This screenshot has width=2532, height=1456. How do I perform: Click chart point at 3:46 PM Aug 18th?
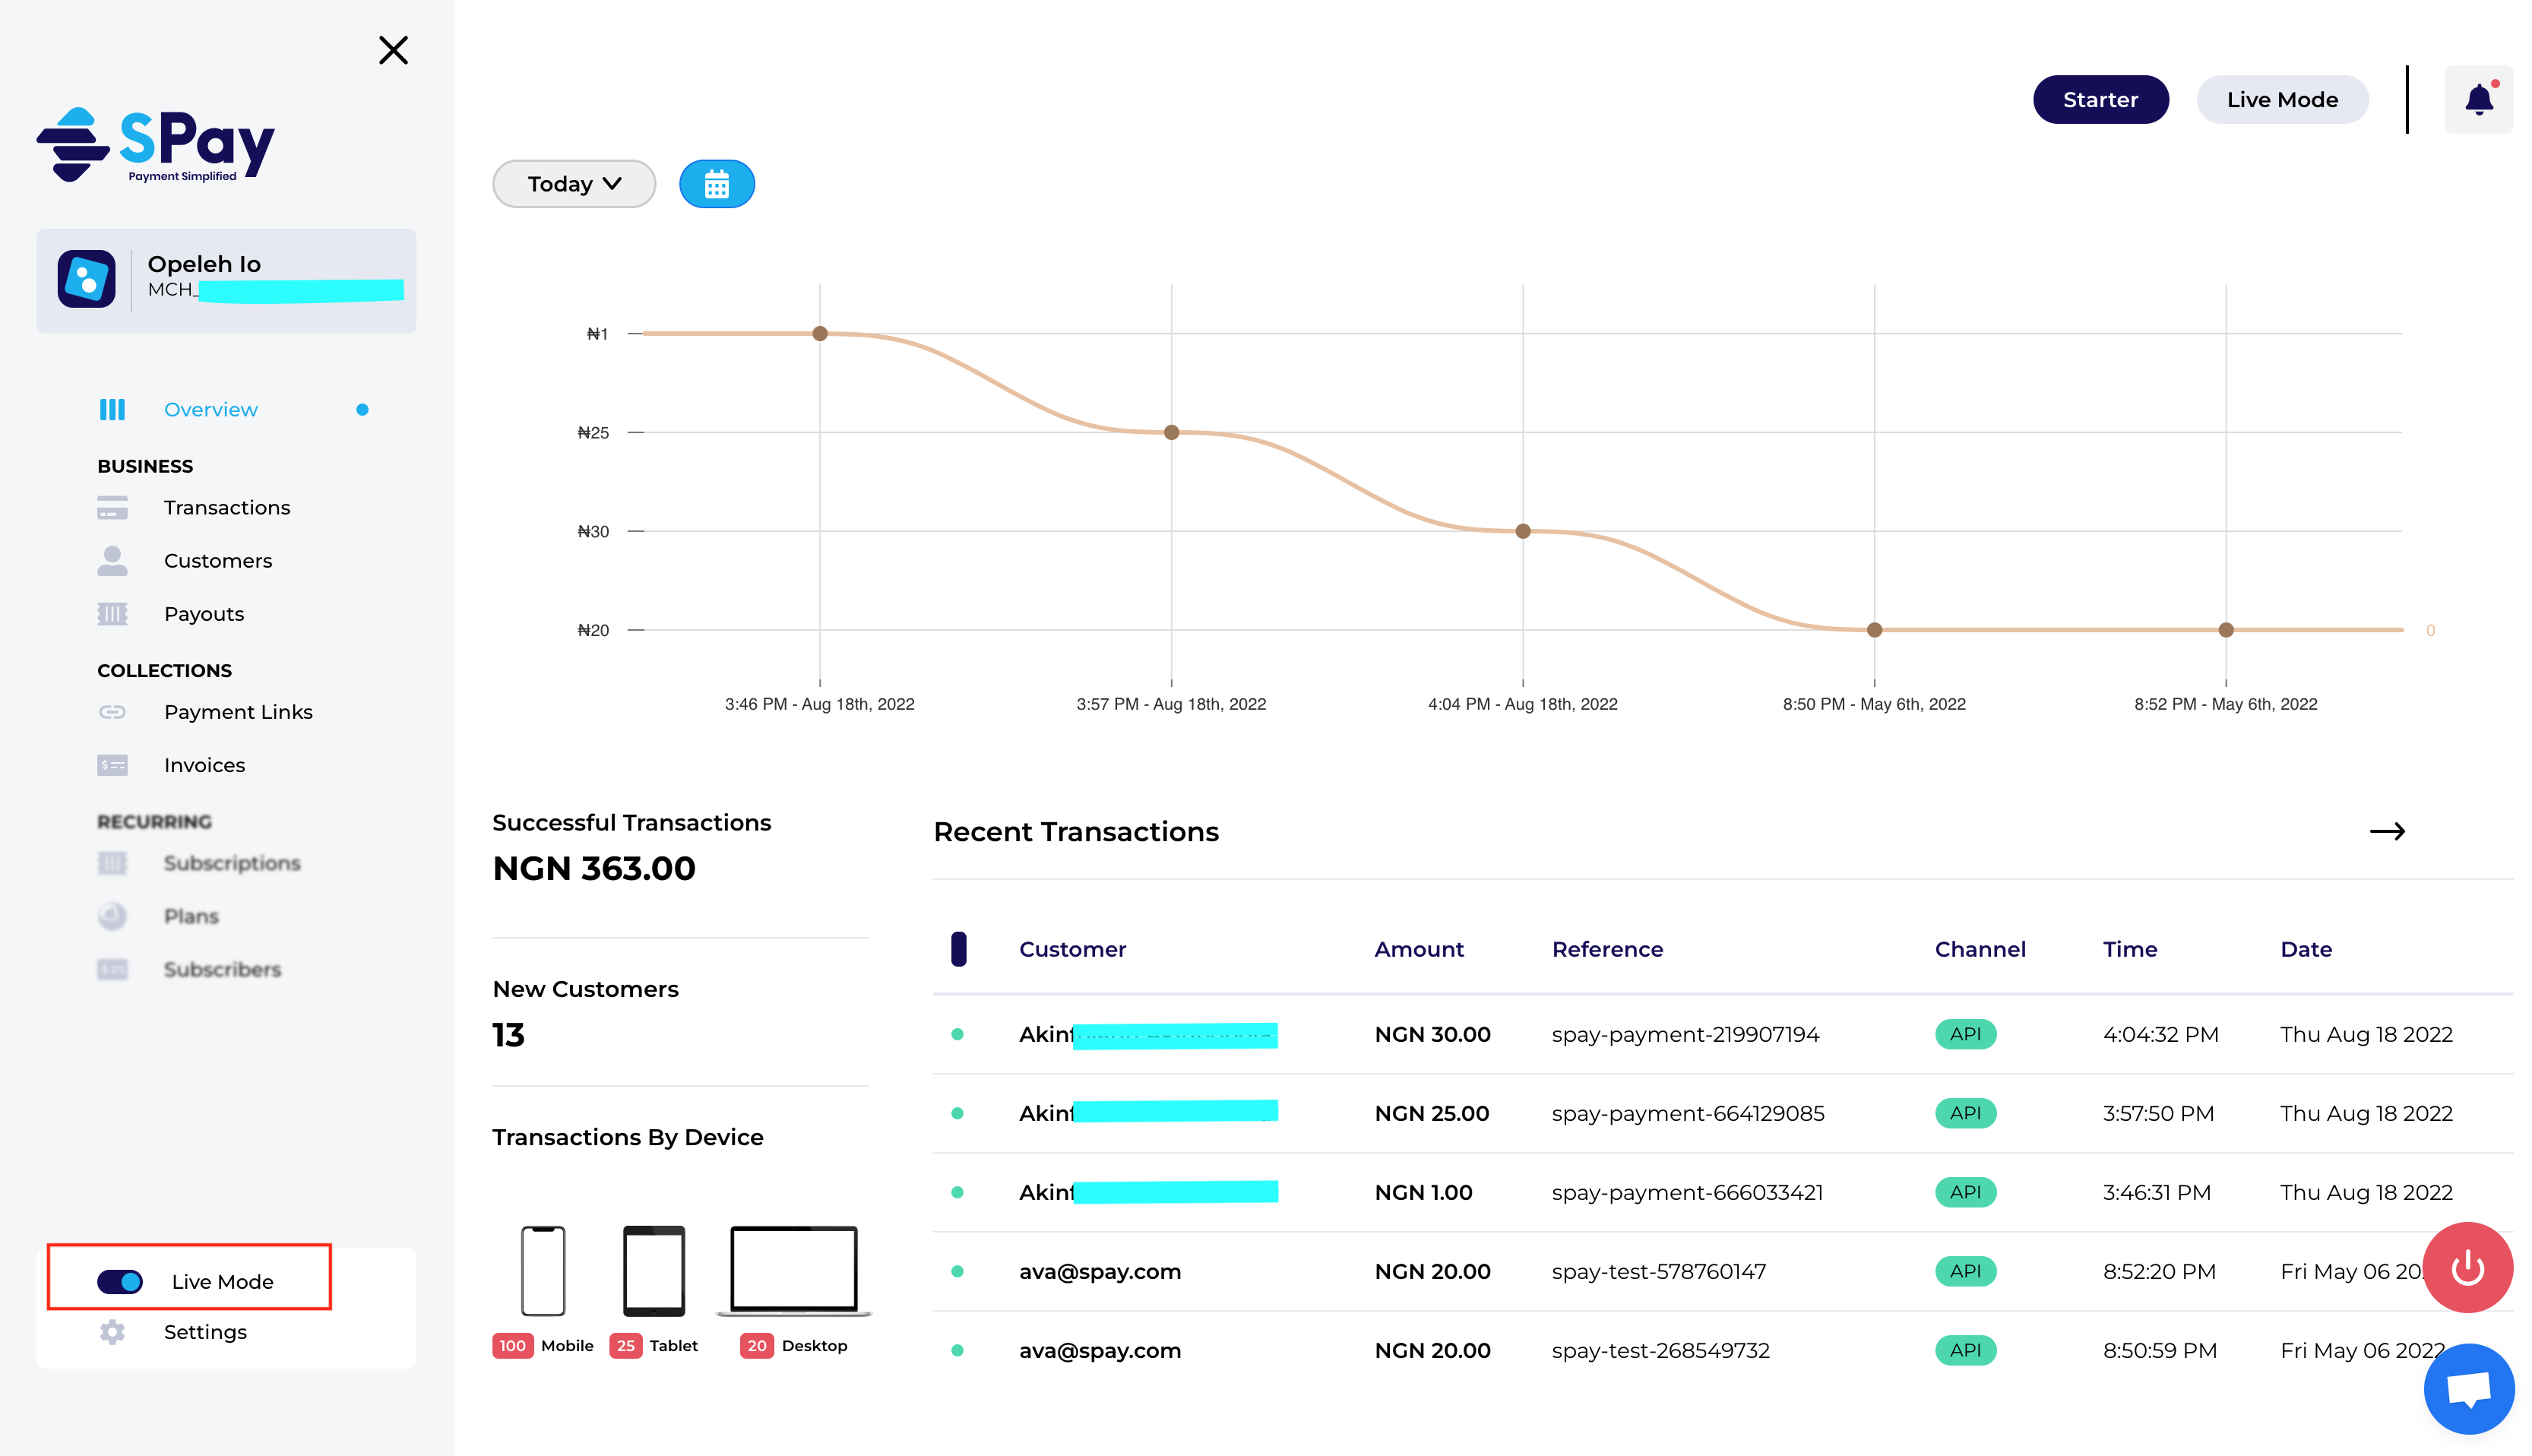coord(820,334)
